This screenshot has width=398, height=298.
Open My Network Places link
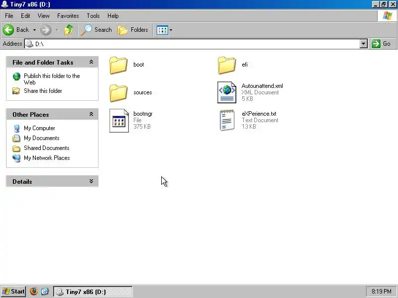pos(47,158)
